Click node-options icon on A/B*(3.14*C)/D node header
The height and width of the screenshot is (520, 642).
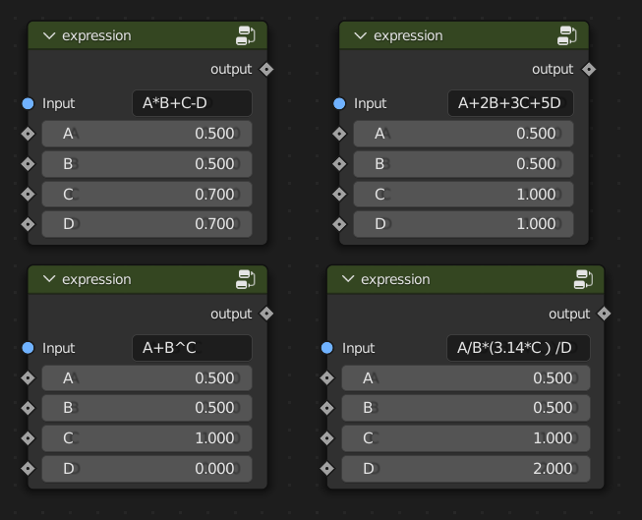coord(583,279)
